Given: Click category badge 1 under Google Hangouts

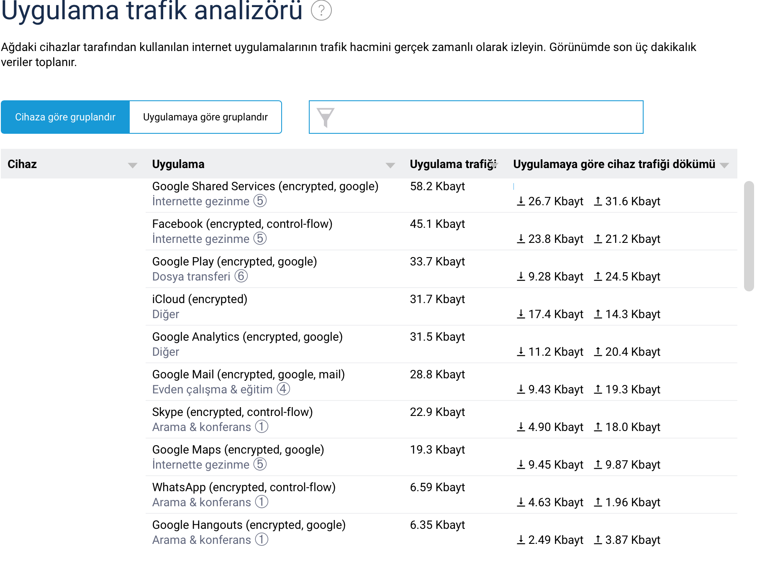Looking at the screenshot, I should [262, 540].
